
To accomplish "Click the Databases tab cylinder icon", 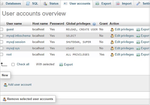I will pyautogui.click(x=2, y=3).
